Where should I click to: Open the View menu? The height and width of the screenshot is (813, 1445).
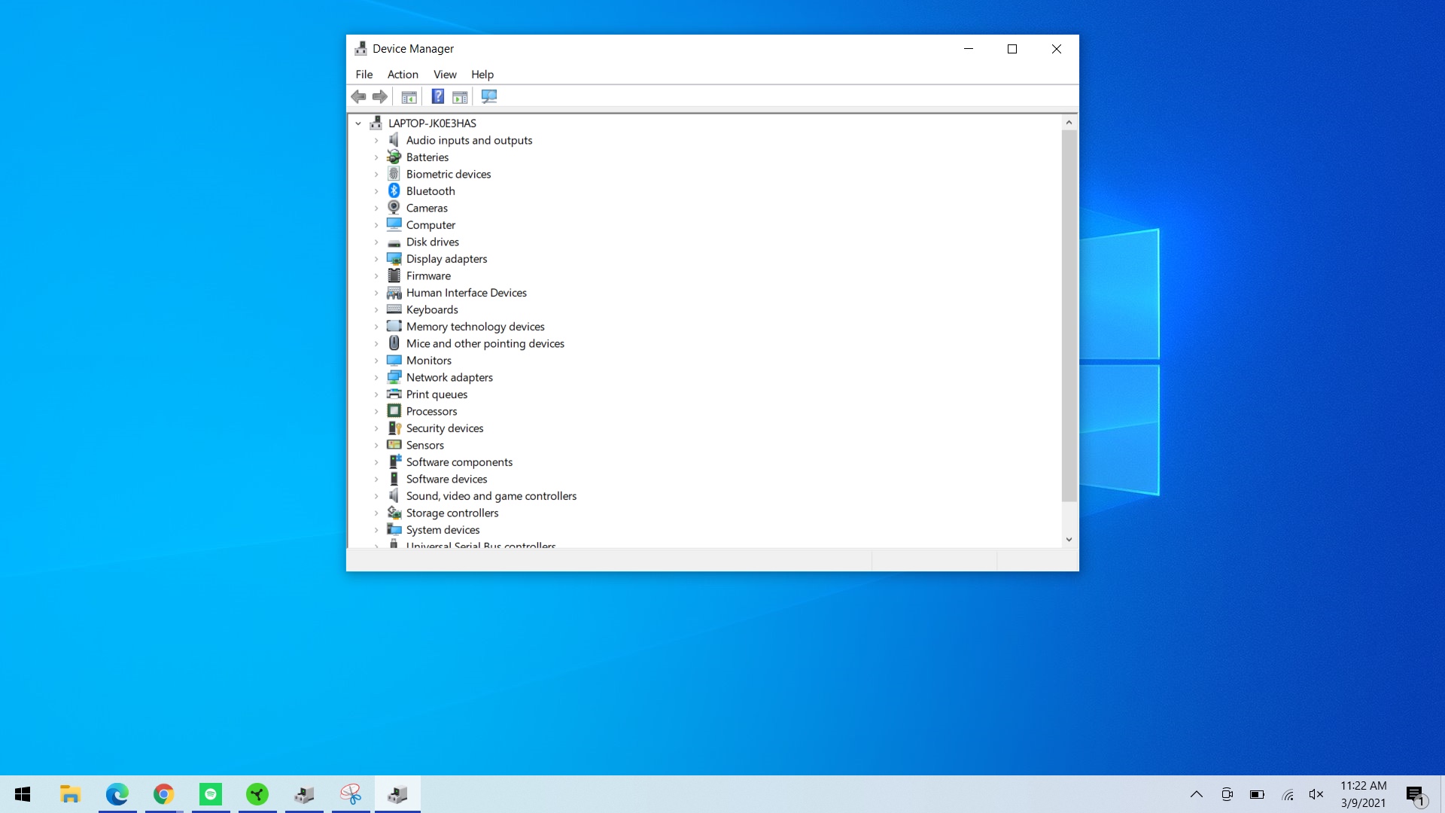click(445, 74)
